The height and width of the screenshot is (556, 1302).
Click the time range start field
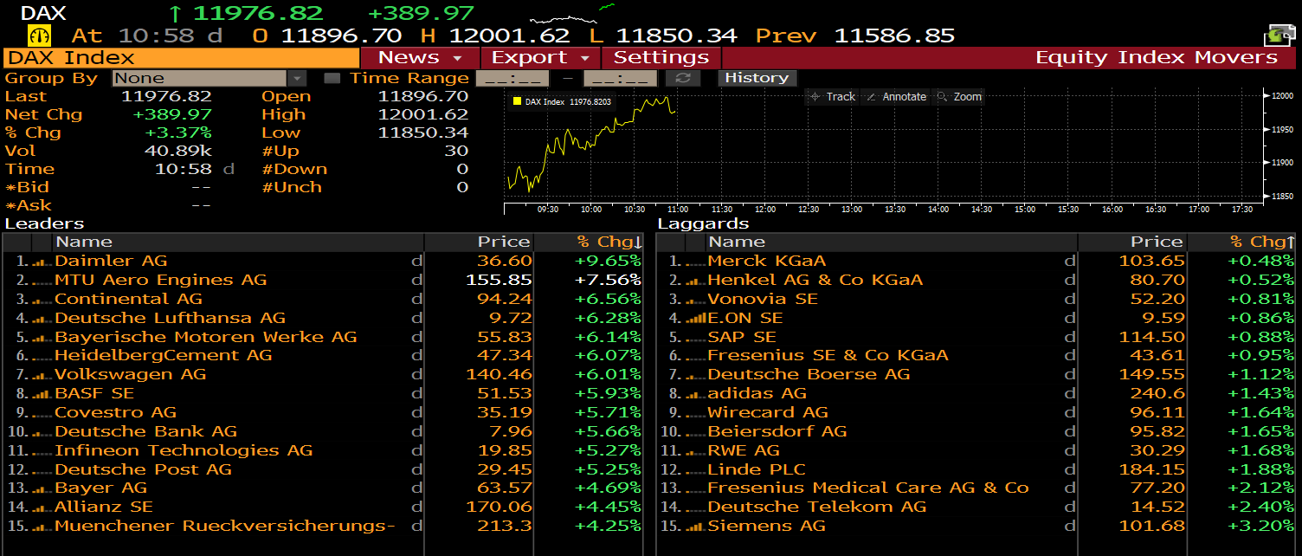point(512,78)
